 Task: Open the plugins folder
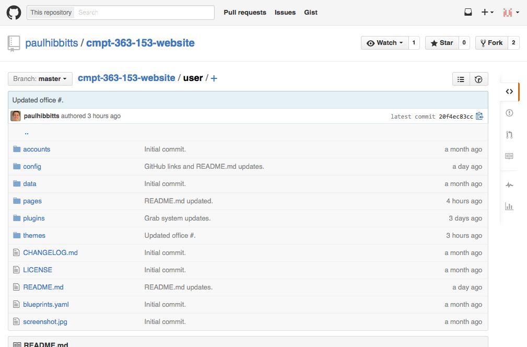[x=34, y=218]
